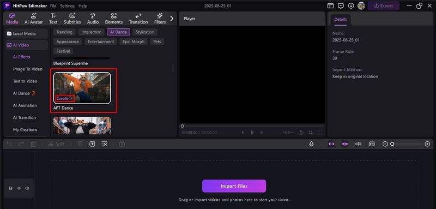
Task: Select the Epic Morph category chip
Action: click(134, 41)
